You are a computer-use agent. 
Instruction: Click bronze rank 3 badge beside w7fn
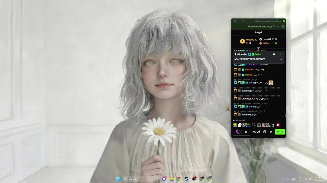point(261,43)
